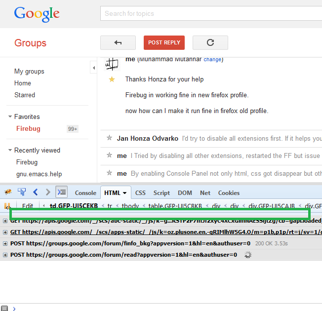
Task: Click the Firebug forward navigation arrow
Action: tap(48, 192)
